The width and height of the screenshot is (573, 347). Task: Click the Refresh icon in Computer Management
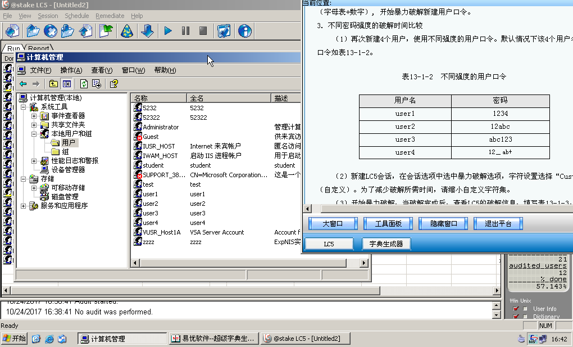coord(84,84)
